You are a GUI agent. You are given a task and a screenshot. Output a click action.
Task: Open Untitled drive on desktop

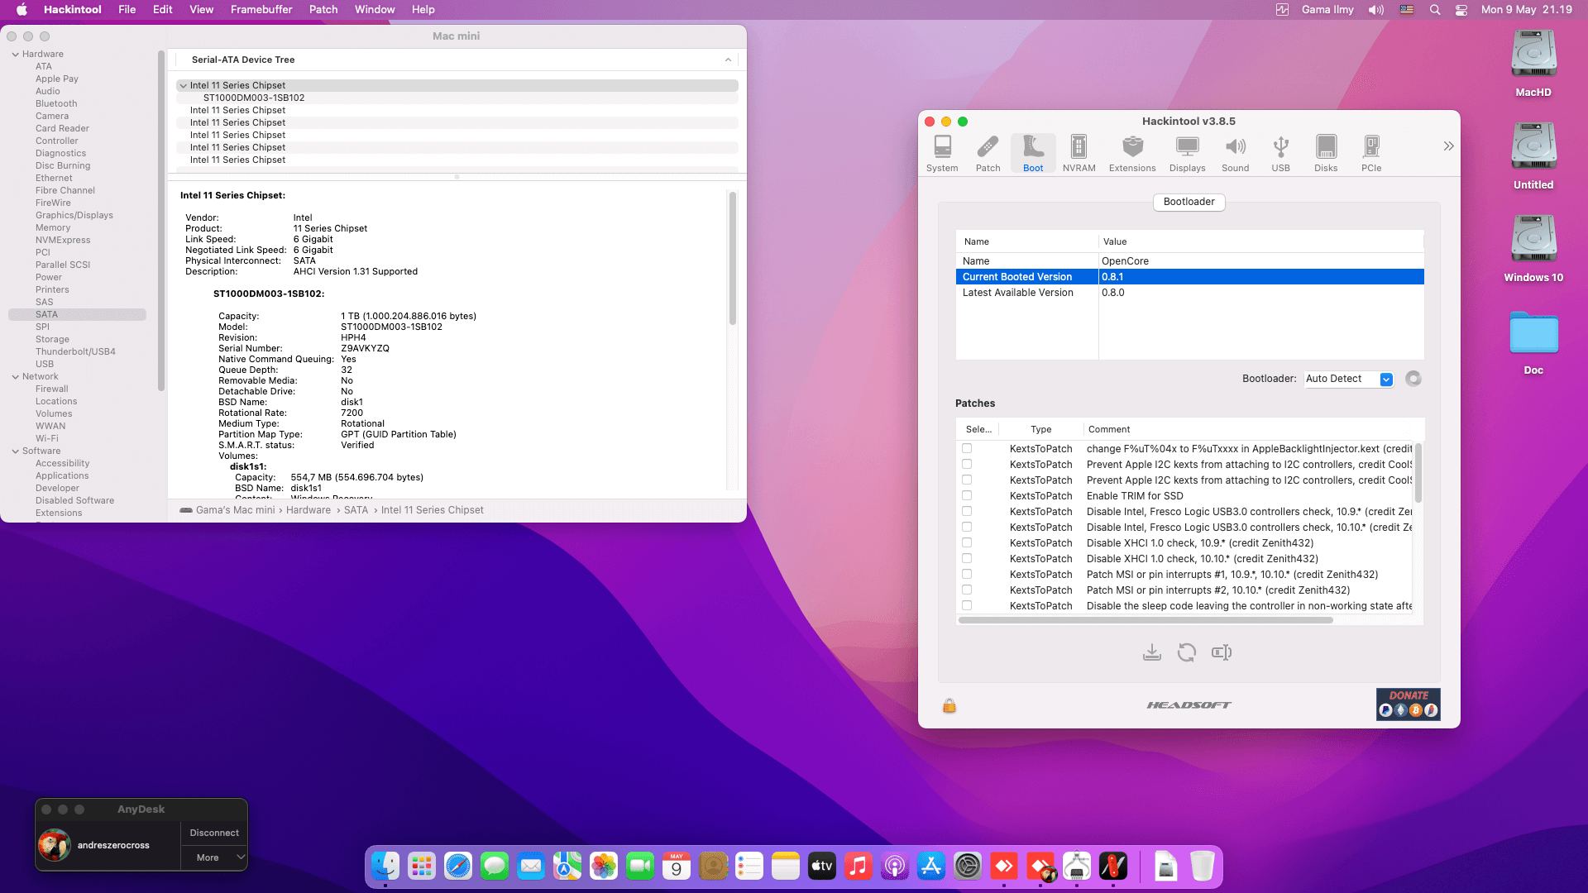1533,156
